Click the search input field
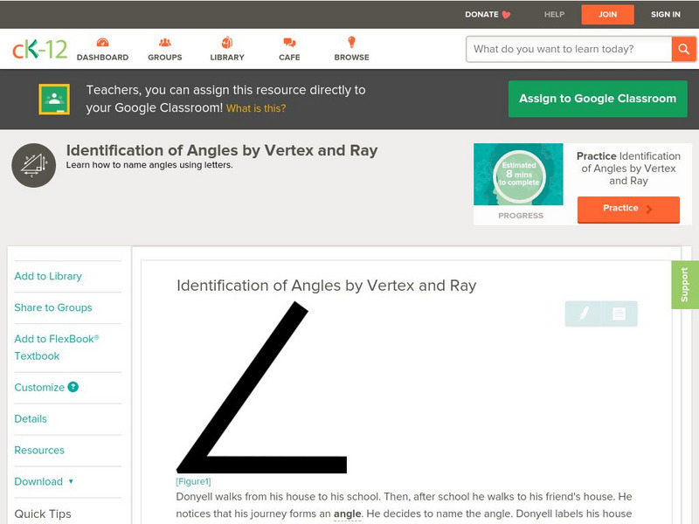 (x=569, y=49)
